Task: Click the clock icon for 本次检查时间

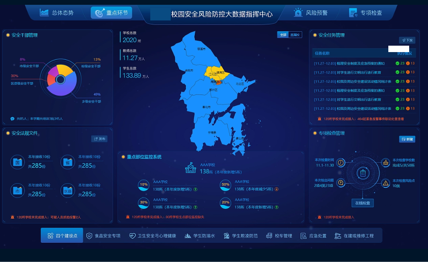Action: pyautogui.click(x=341, y=163)
